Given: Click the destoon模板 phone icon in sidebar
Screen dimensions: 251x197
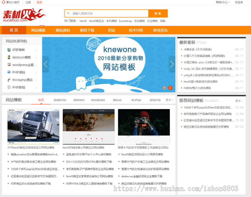Looking at the screenshot, I should 9,57.
